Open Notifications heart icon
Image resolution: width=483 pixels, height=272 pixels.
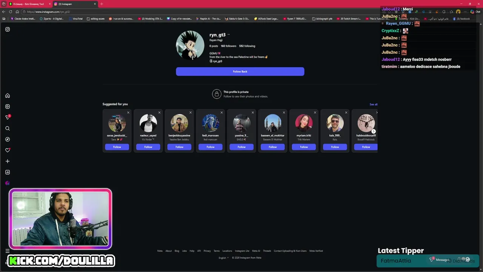(x=8, y=150)
